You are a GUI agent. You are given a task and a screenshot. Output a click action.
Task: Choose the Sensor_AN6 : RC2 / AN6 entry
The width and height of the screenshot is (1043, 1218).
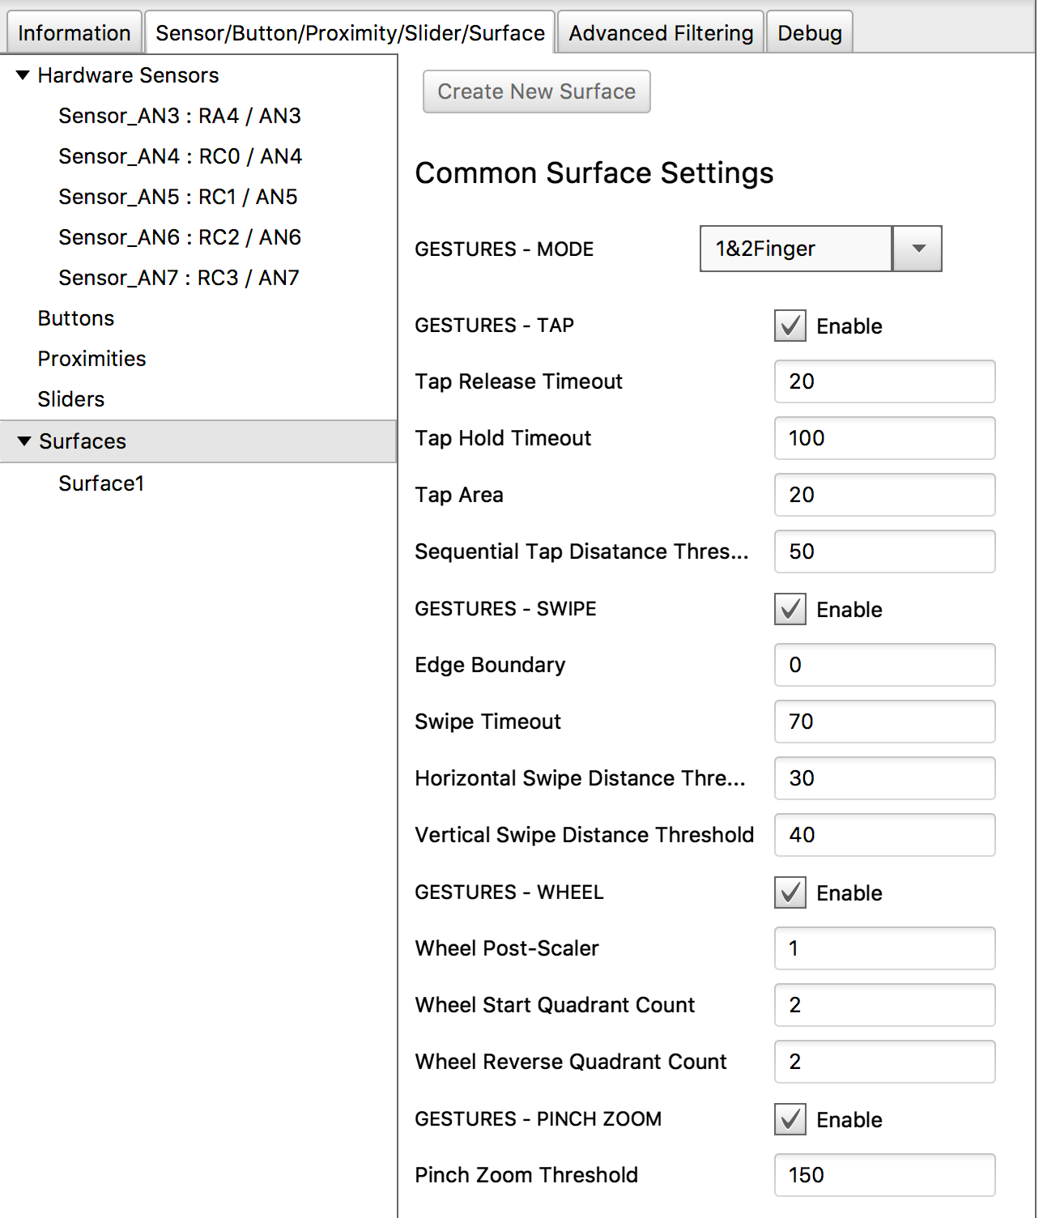coord(179,237)
